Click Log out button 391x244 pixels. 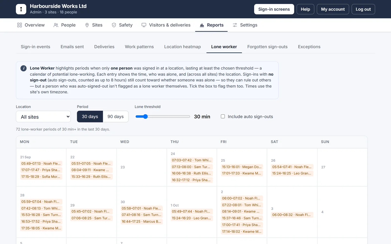coord(363,9)
